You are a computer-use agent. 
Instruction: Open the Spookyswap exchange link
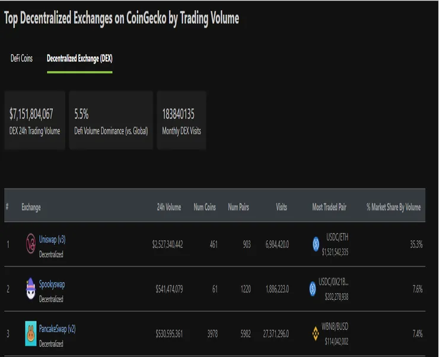[x=52, y=284]
